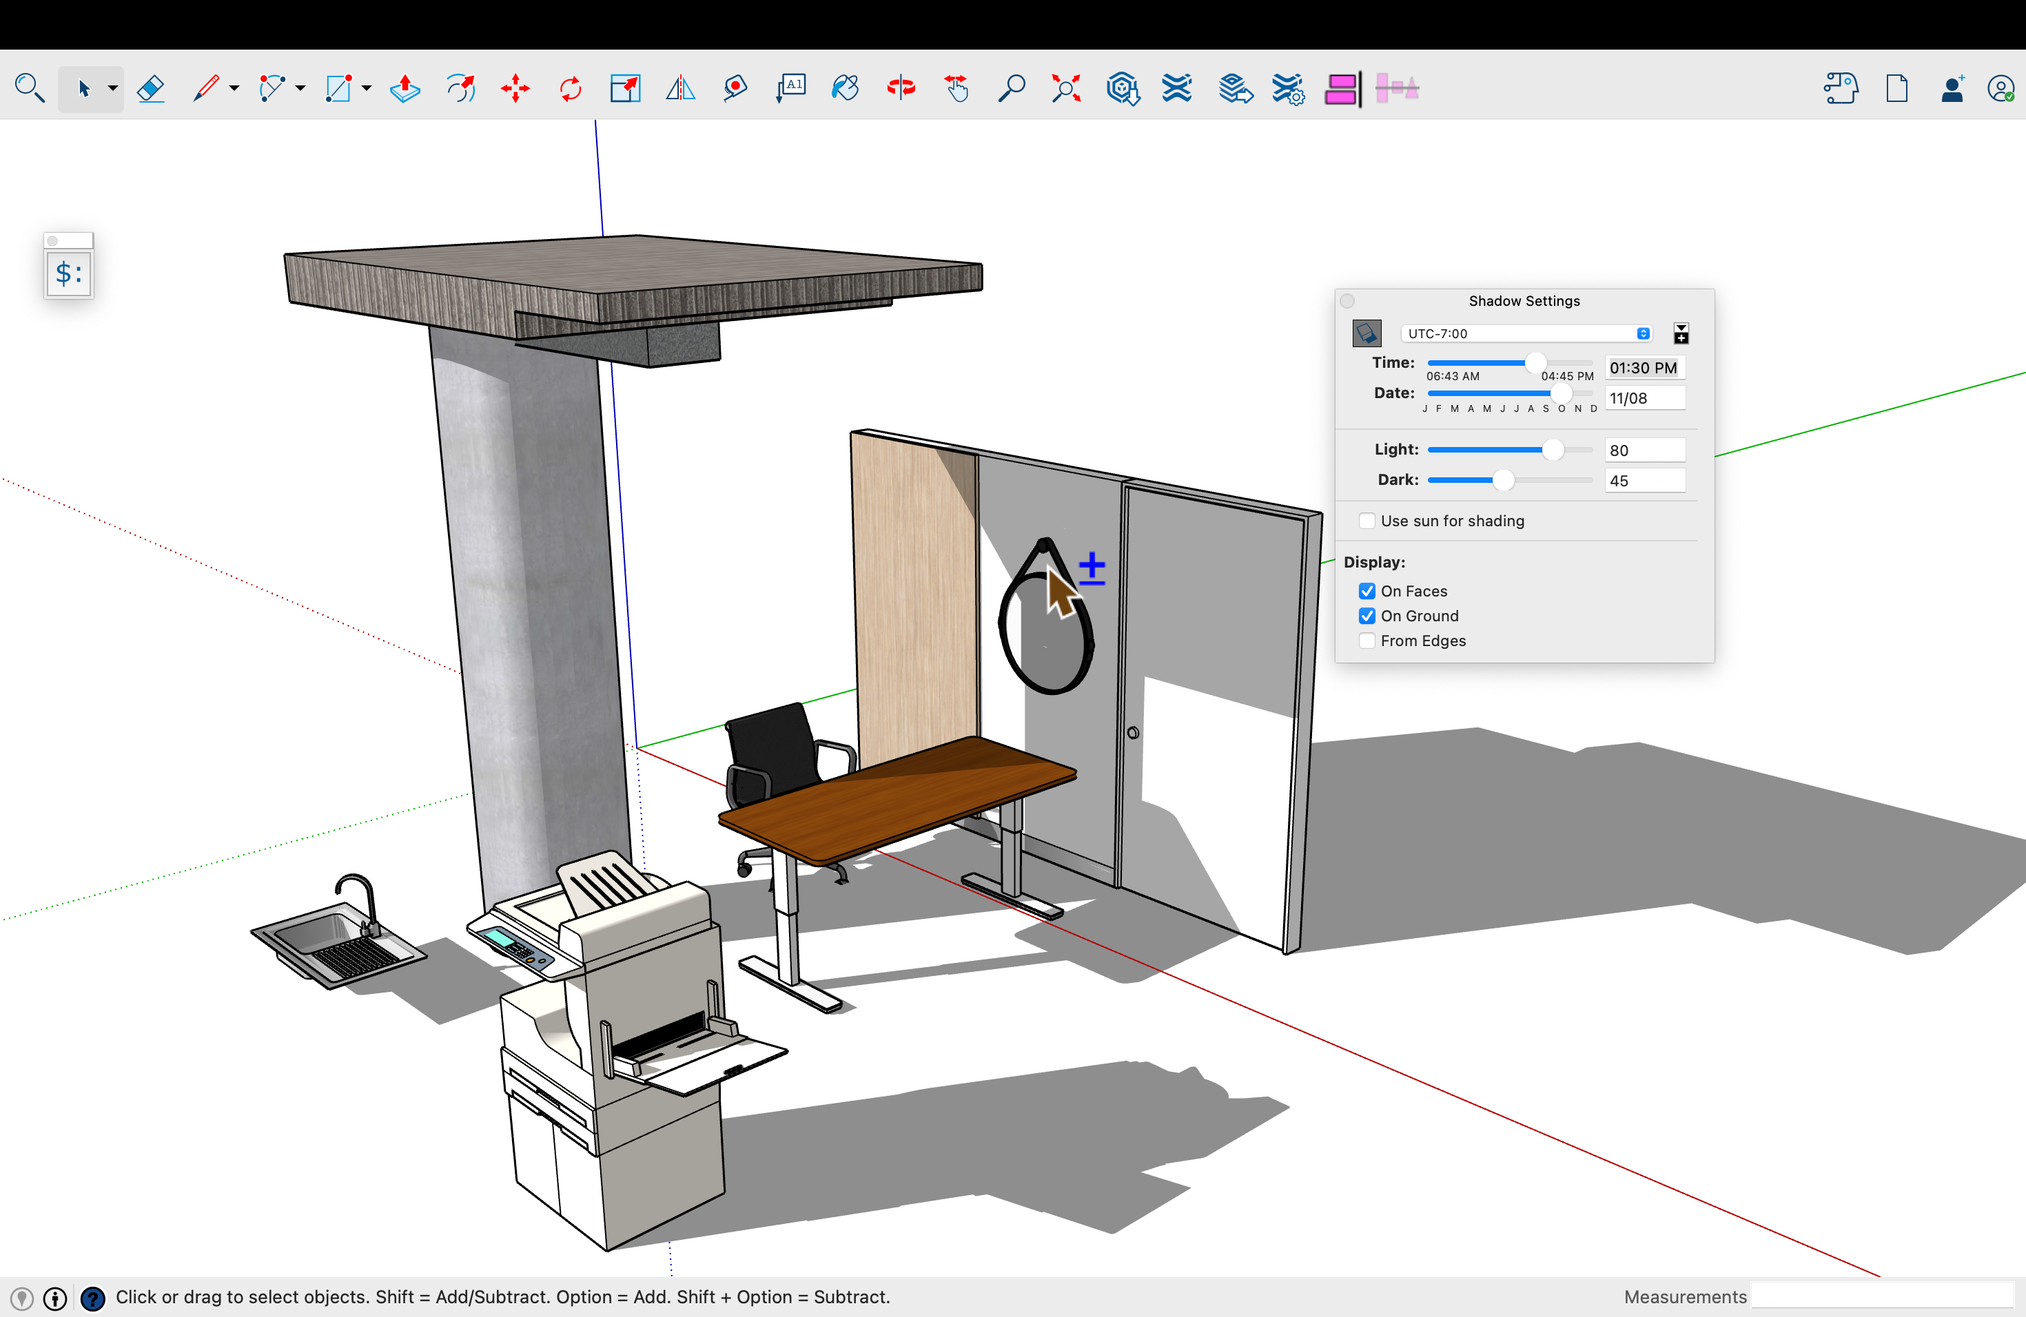Use the Zoom Extents tool
Image resolution: width=2026 pixels, height=1317 pixels.
click(x=1066, y=88)
